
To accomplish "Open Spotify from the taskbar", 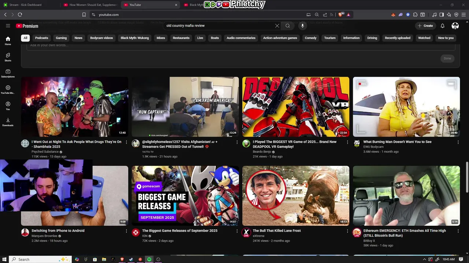I will [149, 259].
